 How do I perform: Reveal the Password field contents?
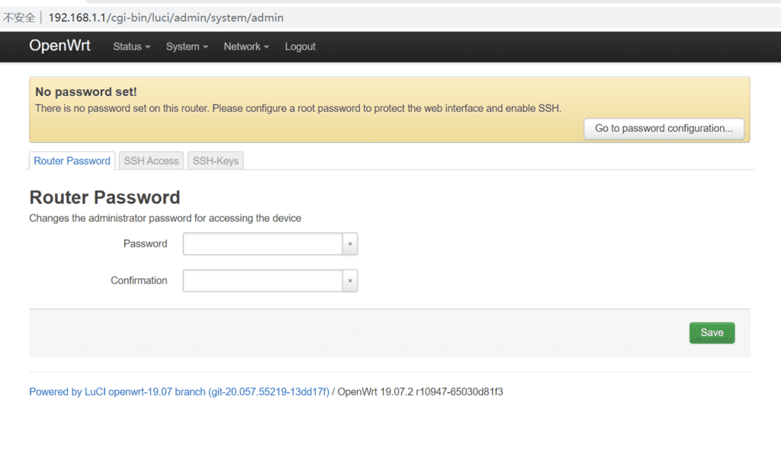(350, 244)
